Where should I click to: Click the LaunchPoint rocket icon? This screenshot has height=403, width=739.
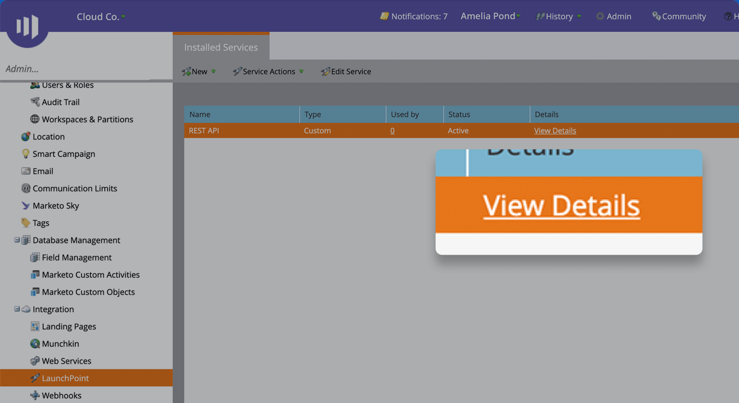point(35,378)
